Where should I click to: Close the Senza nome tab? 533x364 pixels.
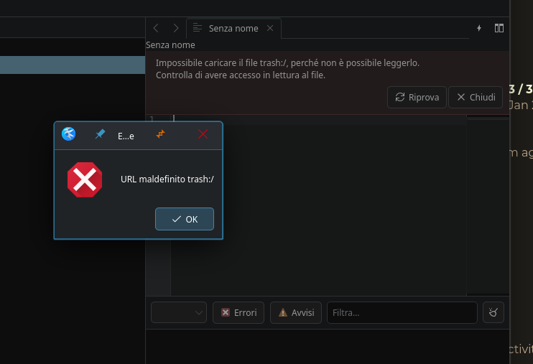point(270,28)
